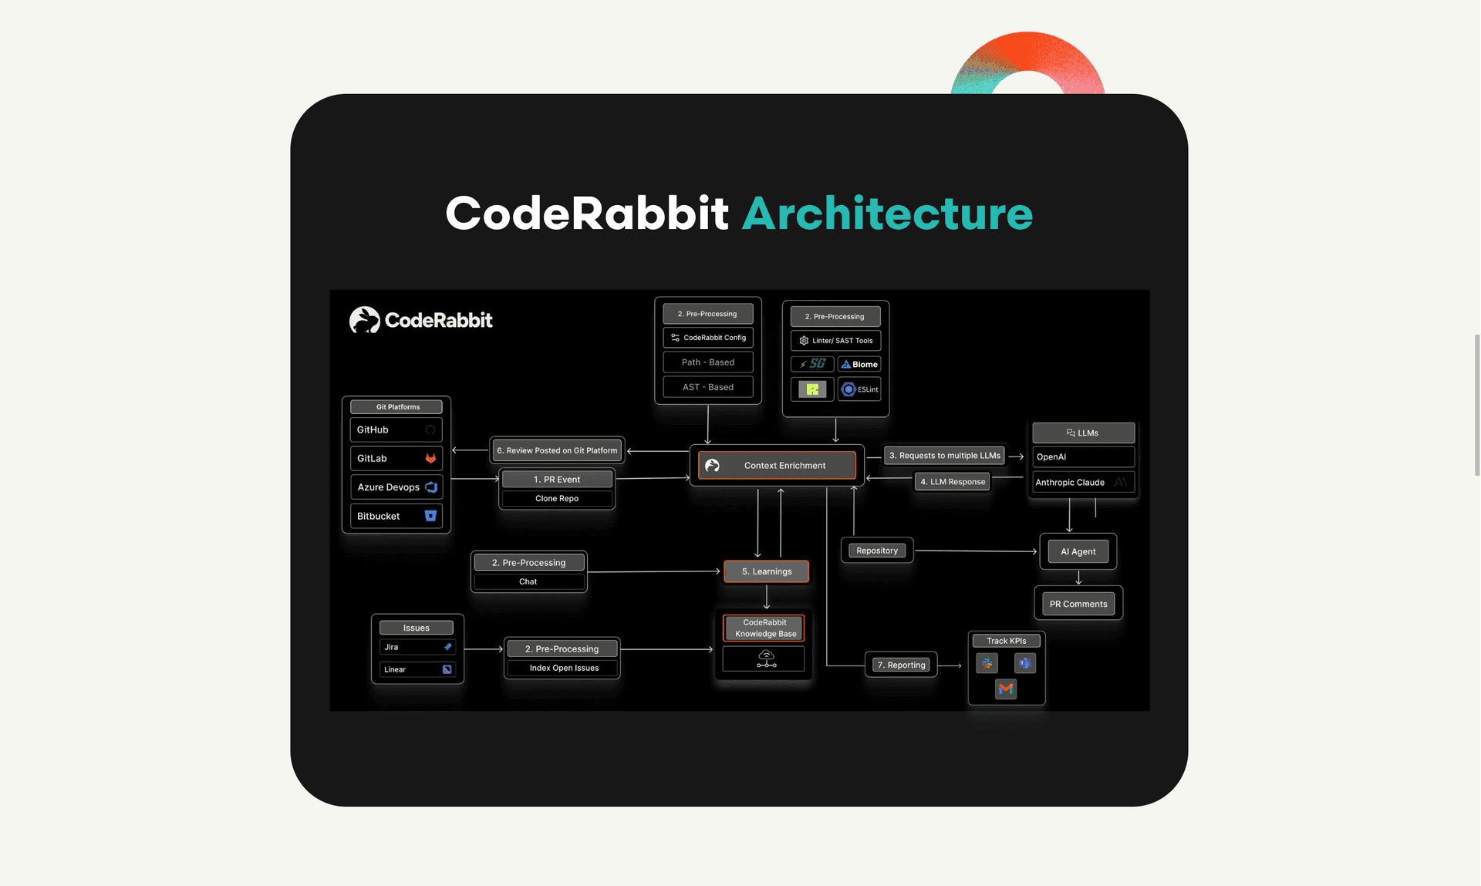
Task: Click the 'ESLint' label text
Action: (868, 389)
